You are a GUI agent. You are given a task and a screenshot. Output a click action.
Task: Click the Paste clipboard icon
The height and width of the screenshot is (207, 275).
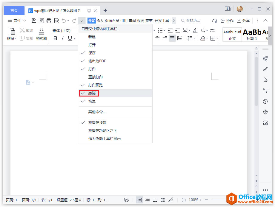[12, 31]
